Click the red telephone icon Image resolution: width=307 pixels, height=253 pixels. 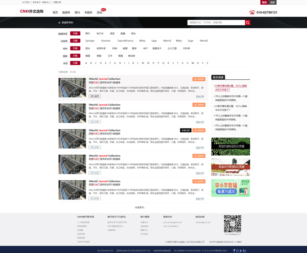pos(252,12)
